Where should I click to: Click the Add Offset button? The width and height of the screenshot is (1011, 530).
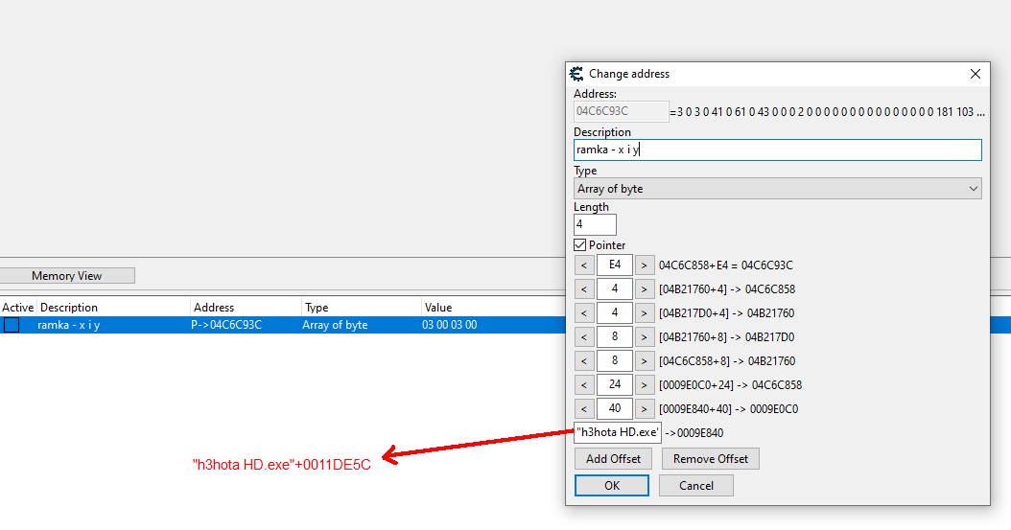[x=614, y=459]
